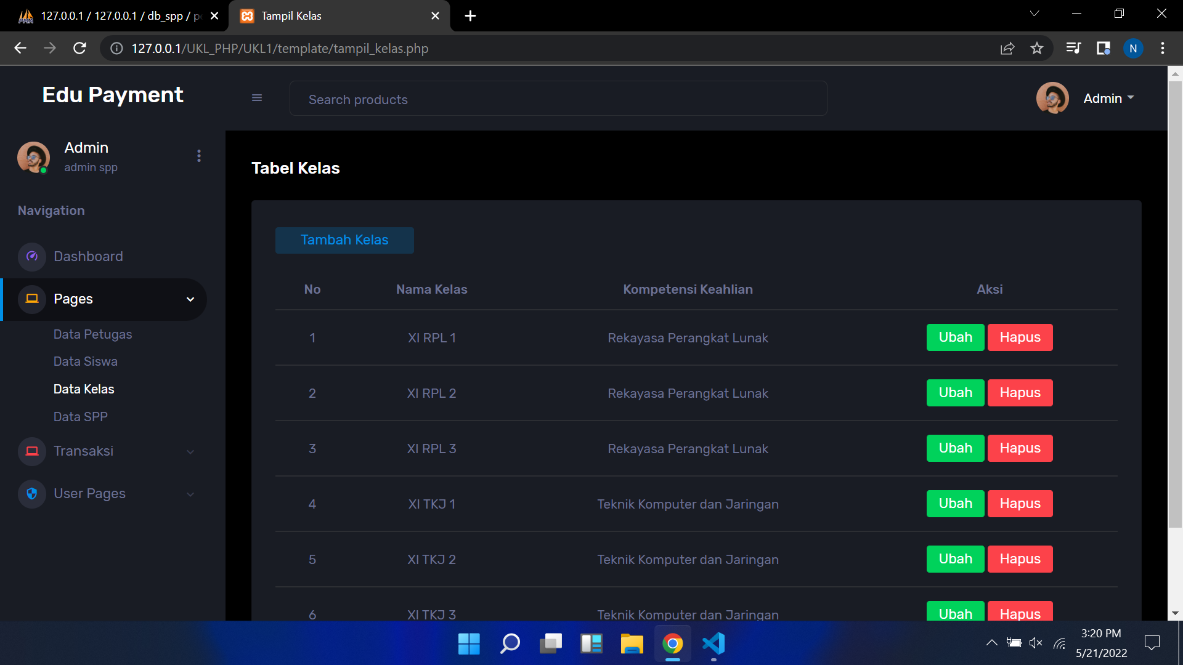The width and height of the screenshot is (1183, 665).
Task: Click Ubah for XI TKJ 1
Action: (x=955, y=504)
